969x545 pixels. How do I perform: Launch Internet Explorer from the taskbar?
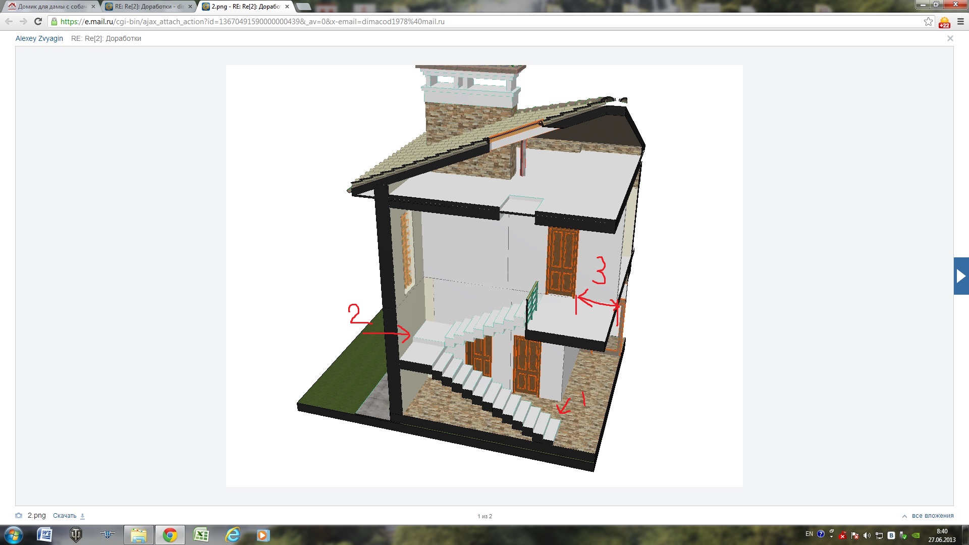(232, 535)
